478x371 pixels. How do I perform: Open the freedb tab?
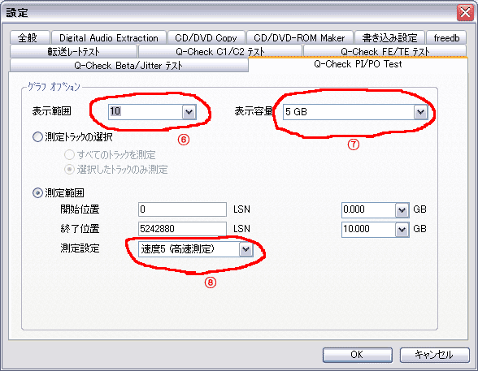446,37
